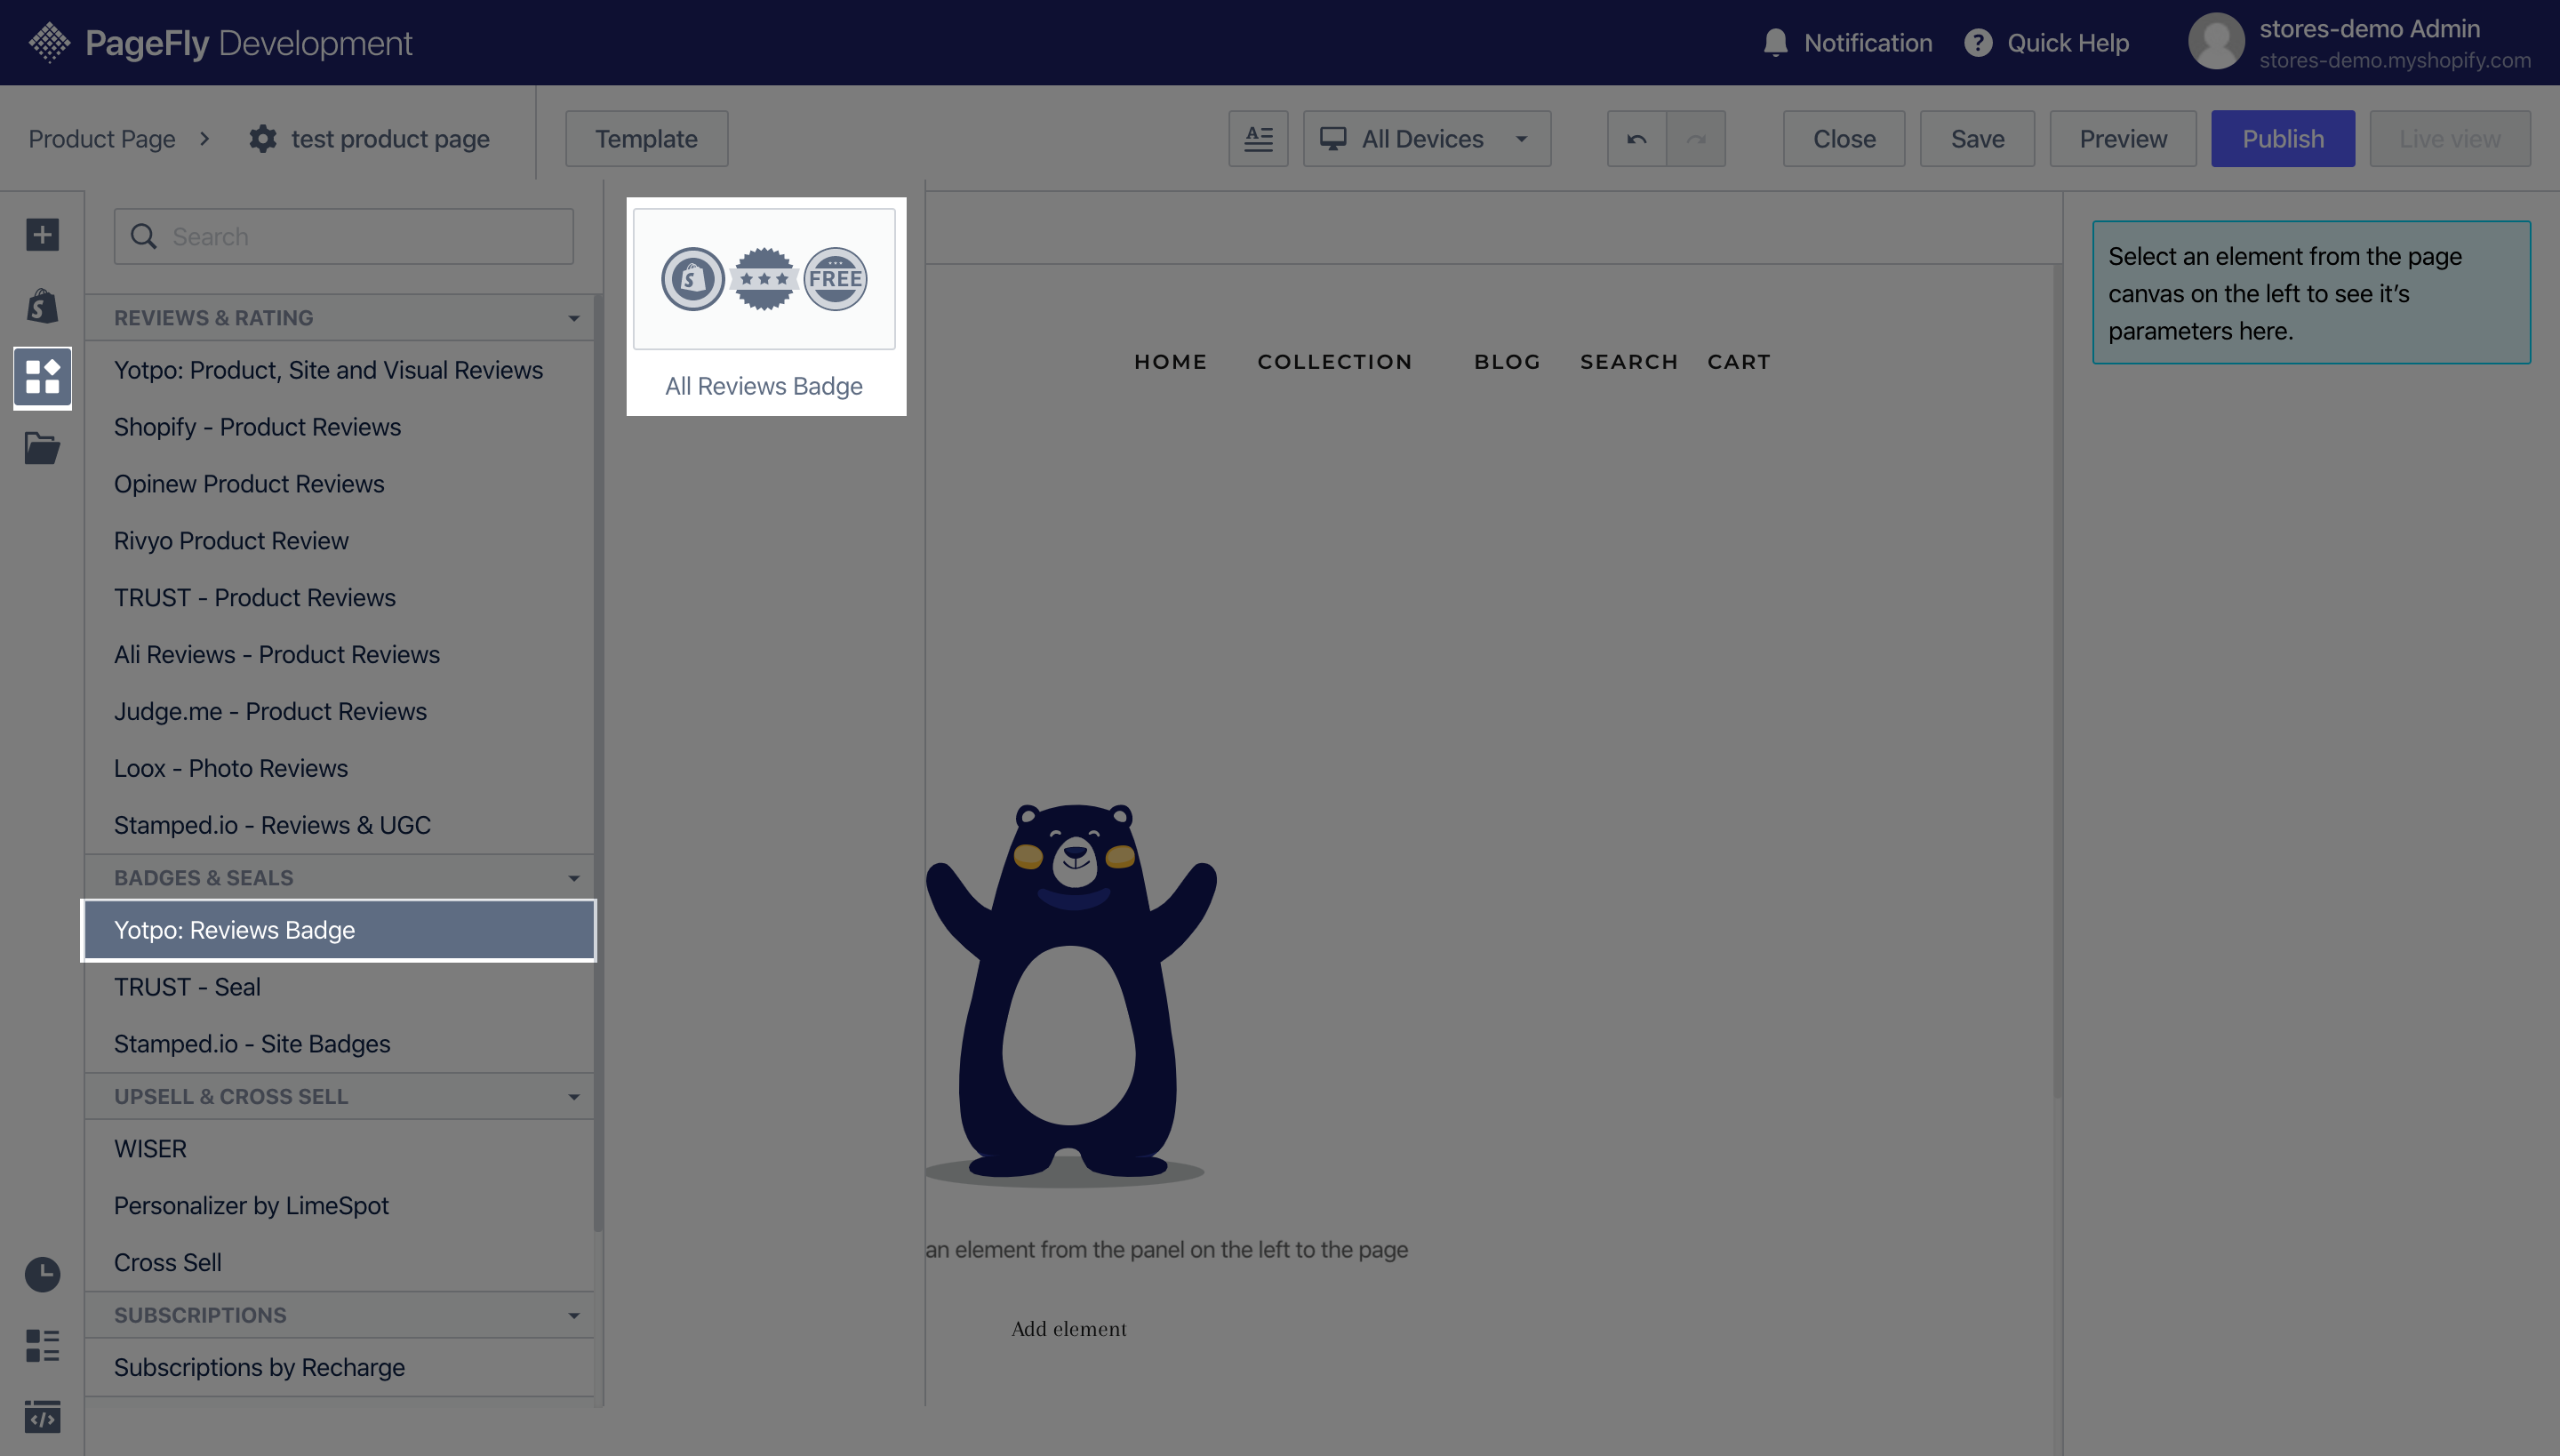Open the saved sections folder icon

point(42,448)
